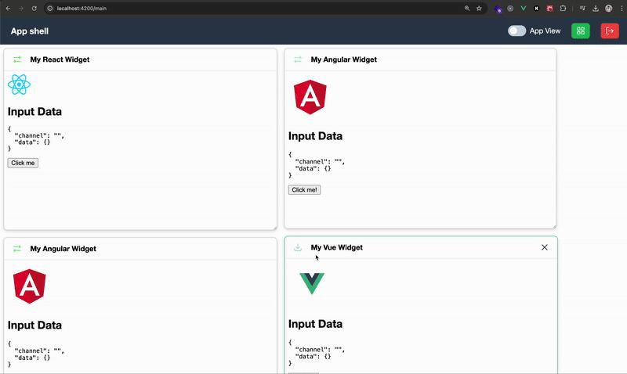
Task: Click 'Input Data' heading in Vue widget
Action: (x=316, y=324)
